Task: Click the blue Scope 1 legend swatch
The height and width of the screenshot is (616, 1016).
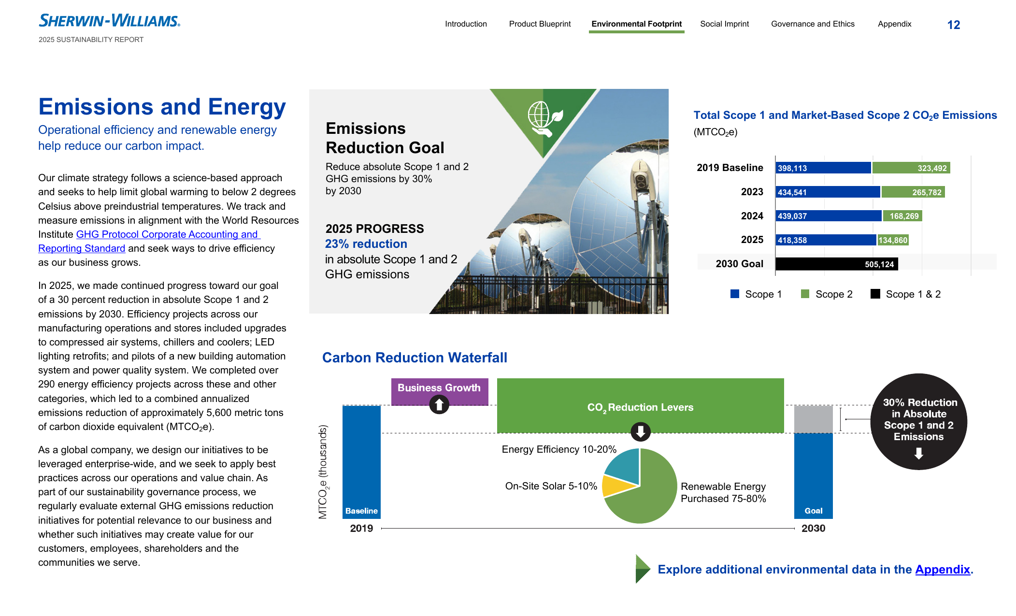Action: pos(735,294)
